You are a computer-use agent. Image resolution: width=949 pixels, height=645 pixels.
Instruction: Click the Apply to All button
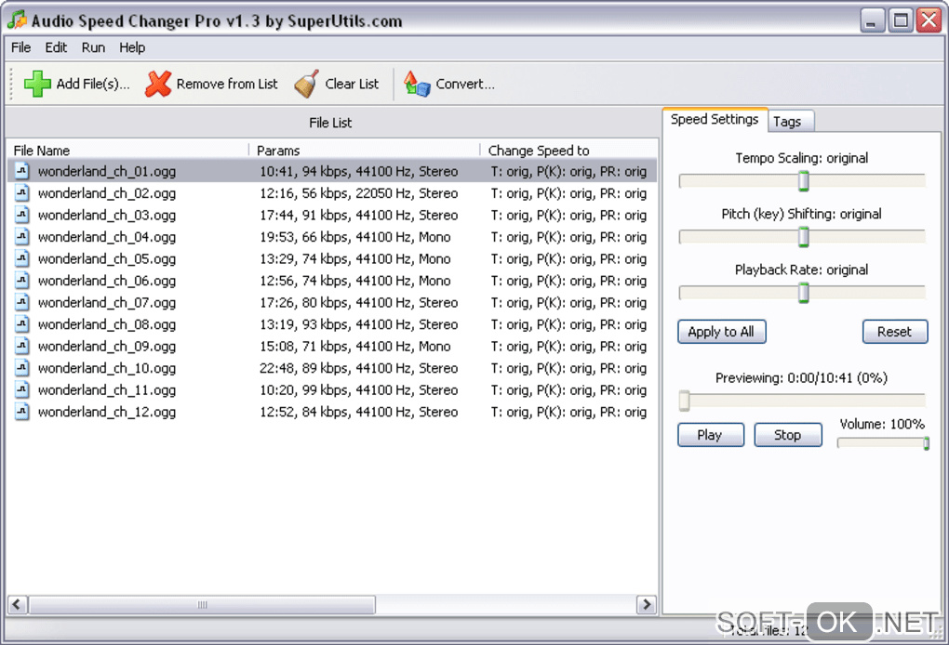click(x=721, y=331)
